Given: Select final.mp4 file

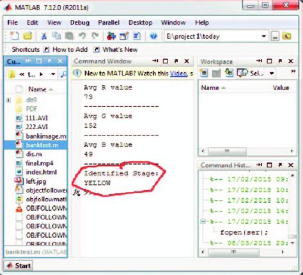Looking at the screenshot, I should pyautogui.click(x=35, y=163).
